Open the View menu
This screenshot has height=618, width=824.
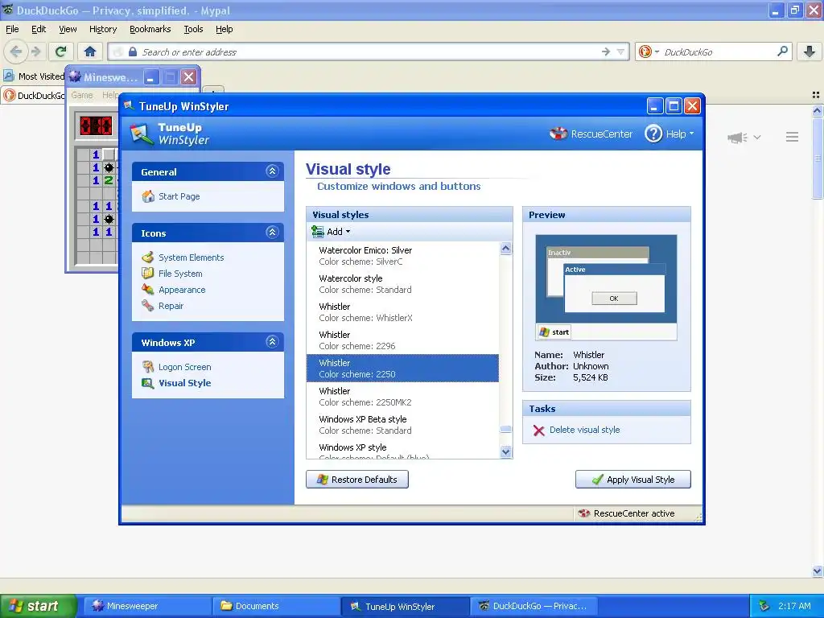pos(68,29)
